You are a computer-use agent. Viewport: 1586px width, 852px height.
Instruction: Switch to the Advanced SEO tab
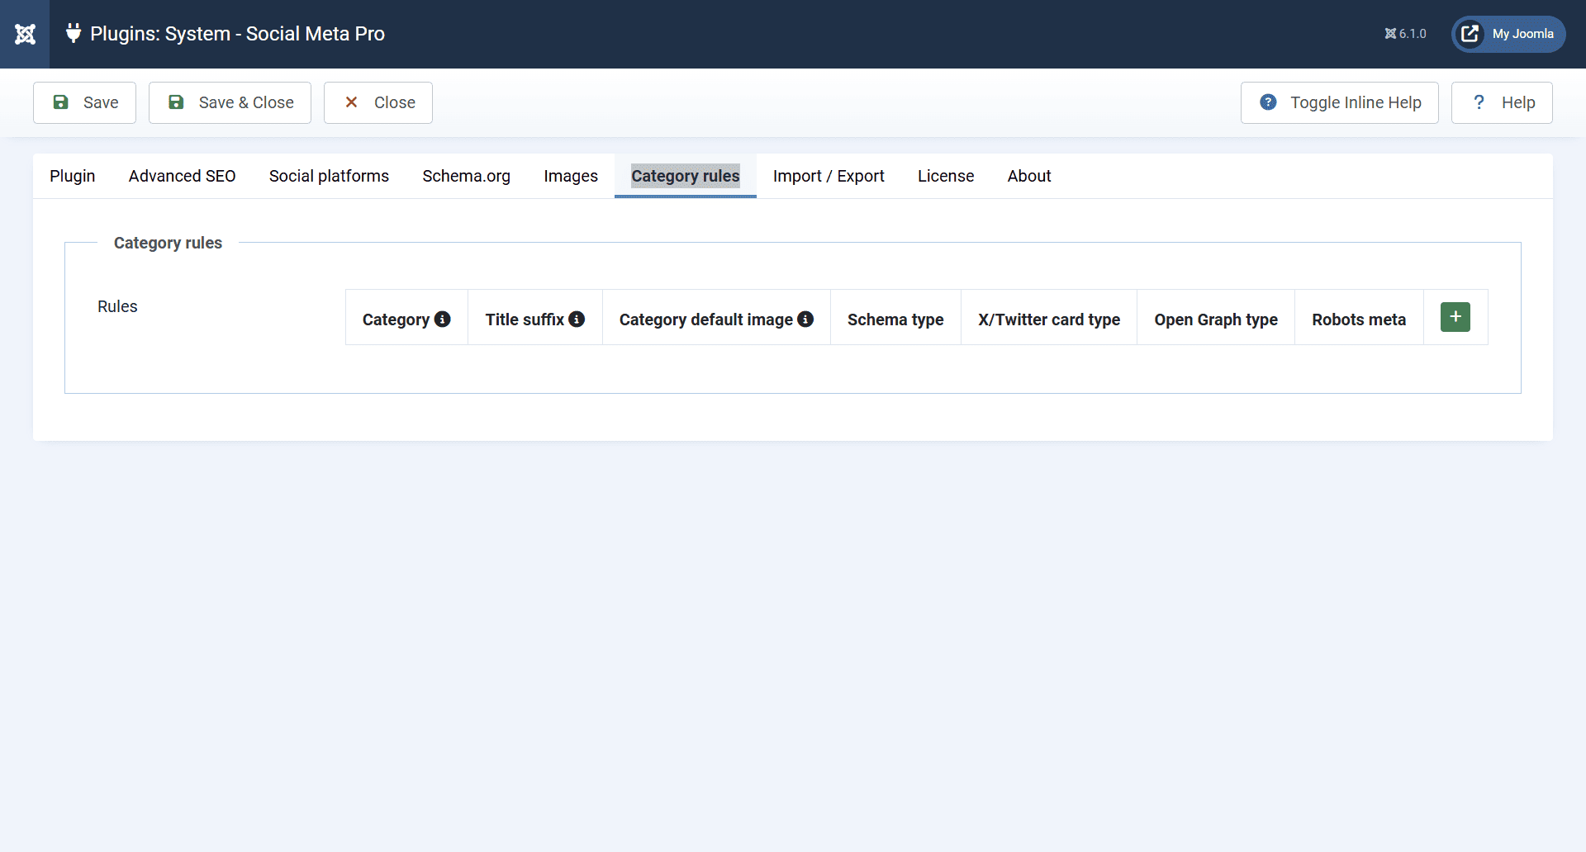182,176
